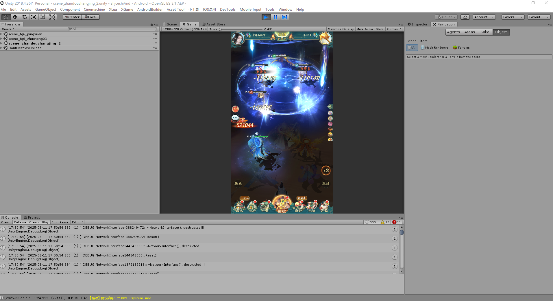
Task: Open Navigation Bake tab
Action: pos(485,32)
